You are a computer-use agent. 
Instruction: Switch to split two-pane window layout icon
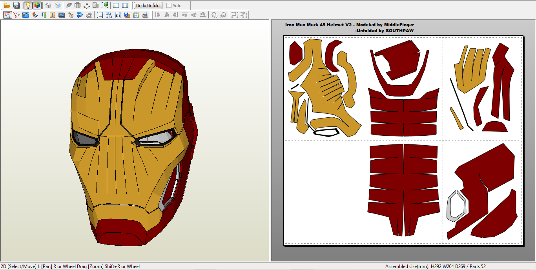click(116, 5)
